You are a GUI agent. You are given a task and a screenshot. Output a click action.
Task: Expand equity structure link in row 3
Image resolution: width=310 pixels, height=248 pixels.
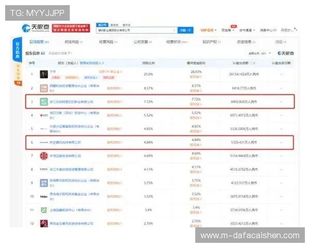point(114,102)
